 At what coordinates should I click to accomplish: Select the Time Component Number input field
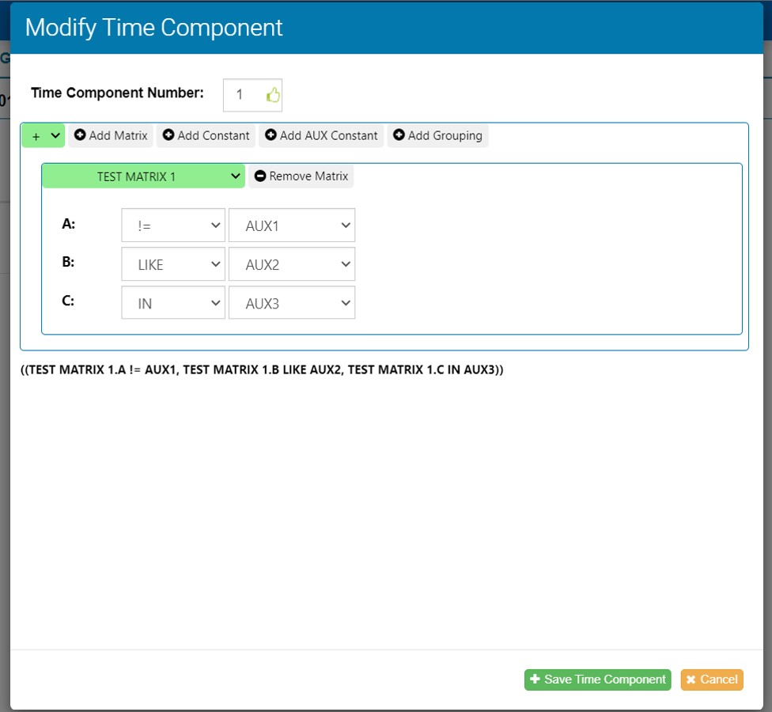[x=245, y=94]
